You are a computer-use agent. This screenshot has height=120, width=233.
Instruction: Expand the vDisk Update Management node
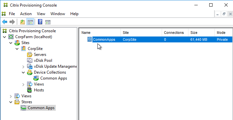[23, 67]
